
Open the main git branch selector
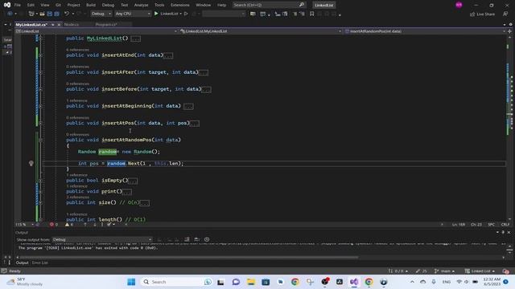[x=444, y=271]
